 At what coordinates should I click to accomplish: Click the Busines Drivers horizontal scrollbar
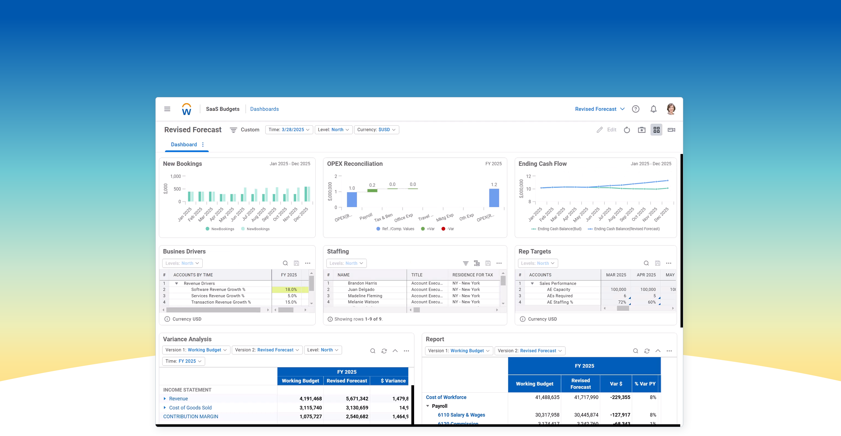(213, 310)
